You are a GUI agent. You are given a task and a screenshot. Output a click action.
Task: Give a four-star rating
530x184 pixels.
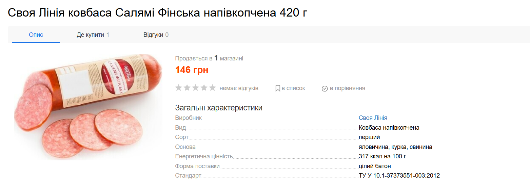click(x=204, y=88)
